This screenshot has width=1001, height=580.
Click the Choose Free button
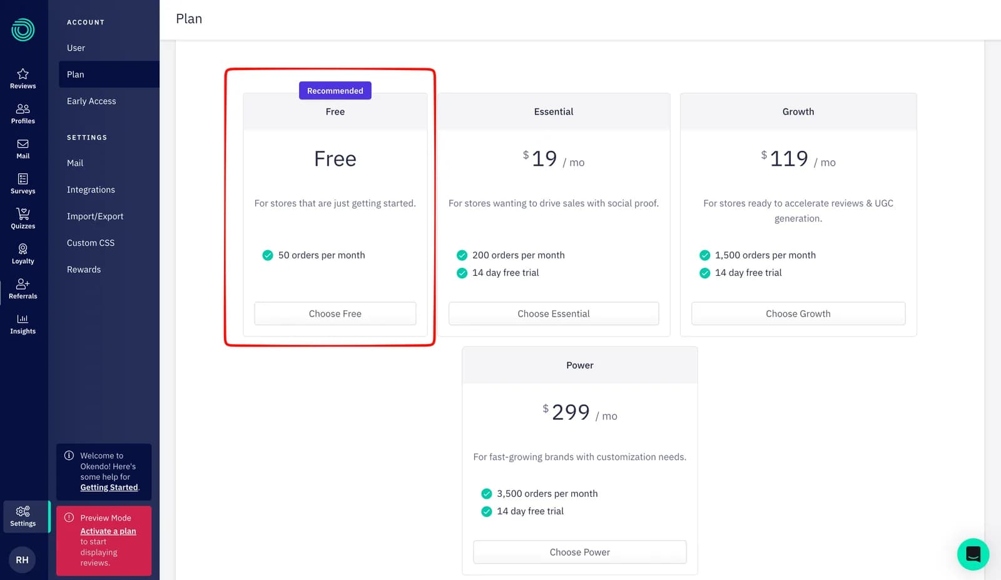pyautogui.click(x=335, y=313)
